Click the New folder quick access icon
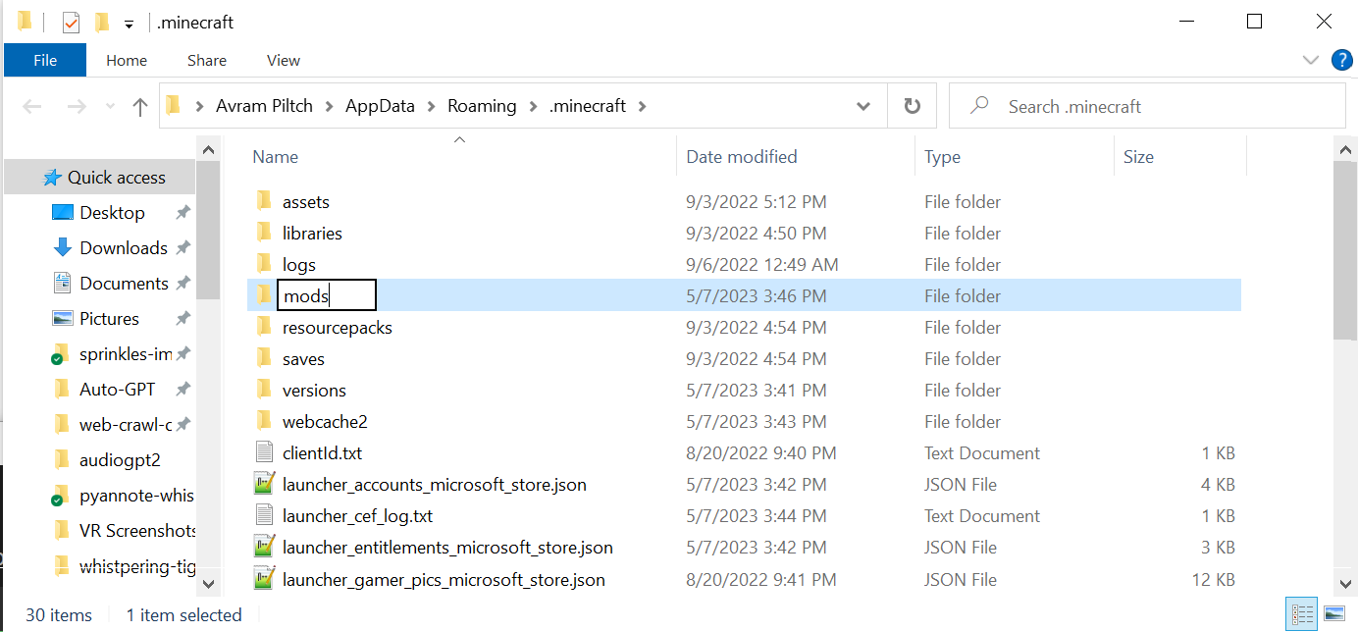1358x632 pixels. 101,22
